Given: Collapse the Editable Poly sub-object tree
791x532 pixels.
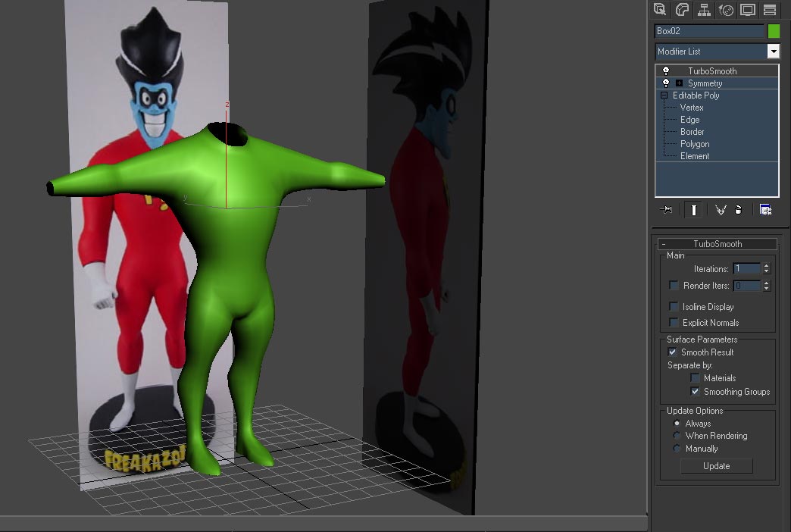Looking at the screenshot, I should coord(664,95).
